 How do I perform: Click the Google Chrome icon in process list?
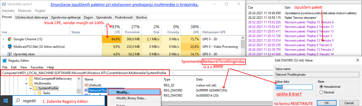pos(9,39)
